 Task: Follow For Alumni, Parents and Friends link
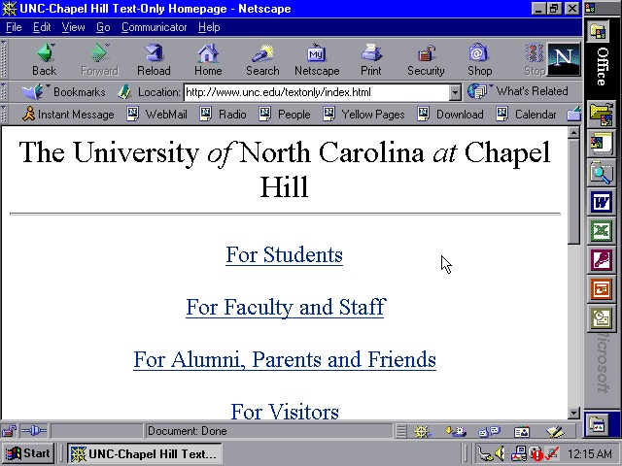pos(285,359)
